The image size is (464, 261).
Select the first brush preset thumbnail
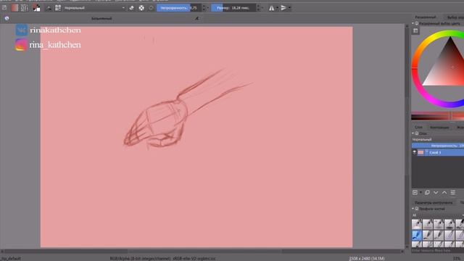417,224
